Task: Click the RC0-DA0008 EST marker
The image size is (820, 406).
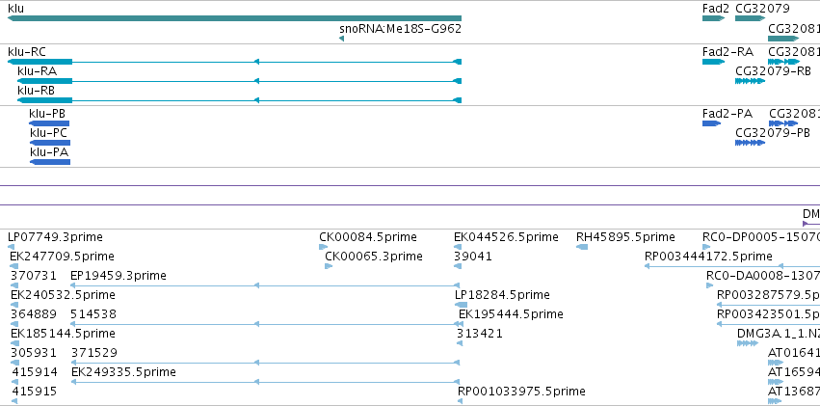Action: coord(709,285)
